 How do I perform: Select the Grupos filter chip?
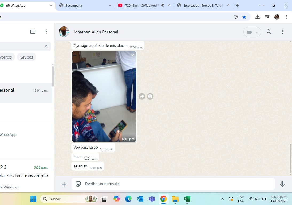point(27,57)
